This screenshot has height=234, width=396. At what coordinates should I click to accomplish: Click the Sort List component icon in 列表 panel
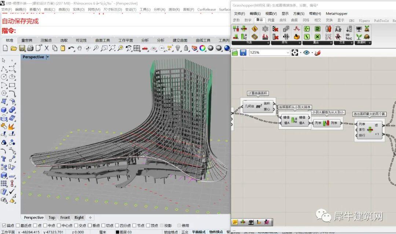[244, 37]
